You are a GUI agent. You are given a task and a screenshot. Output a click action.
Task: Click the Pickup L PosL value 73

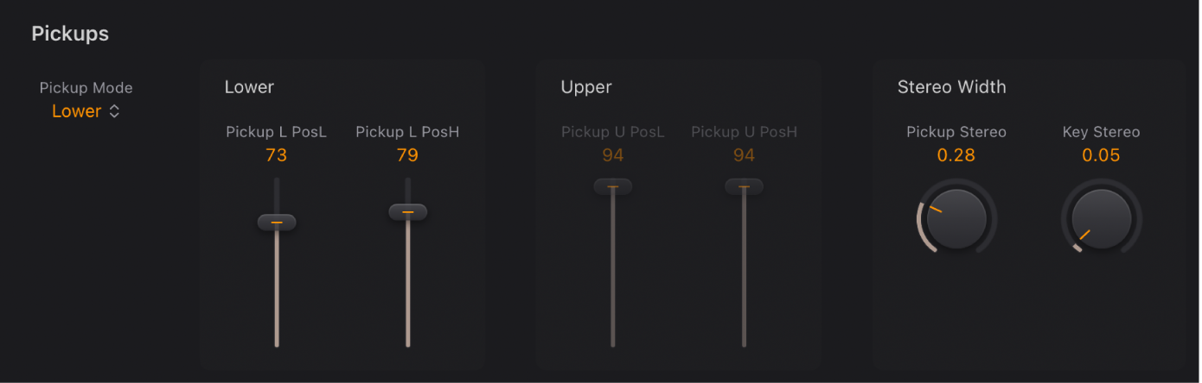pyautogui.click(x=277, y=155)
